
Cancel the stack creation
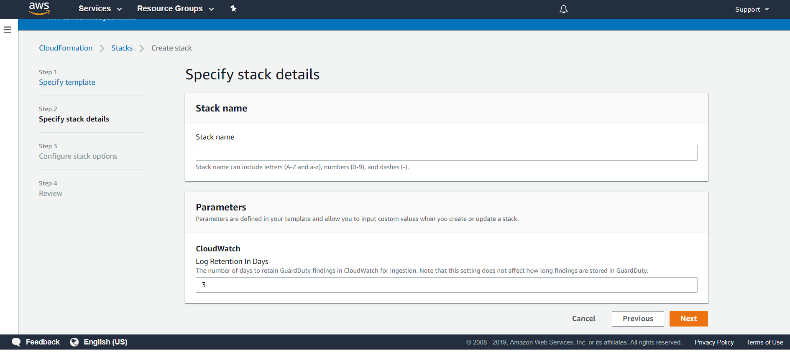point(583,319)
